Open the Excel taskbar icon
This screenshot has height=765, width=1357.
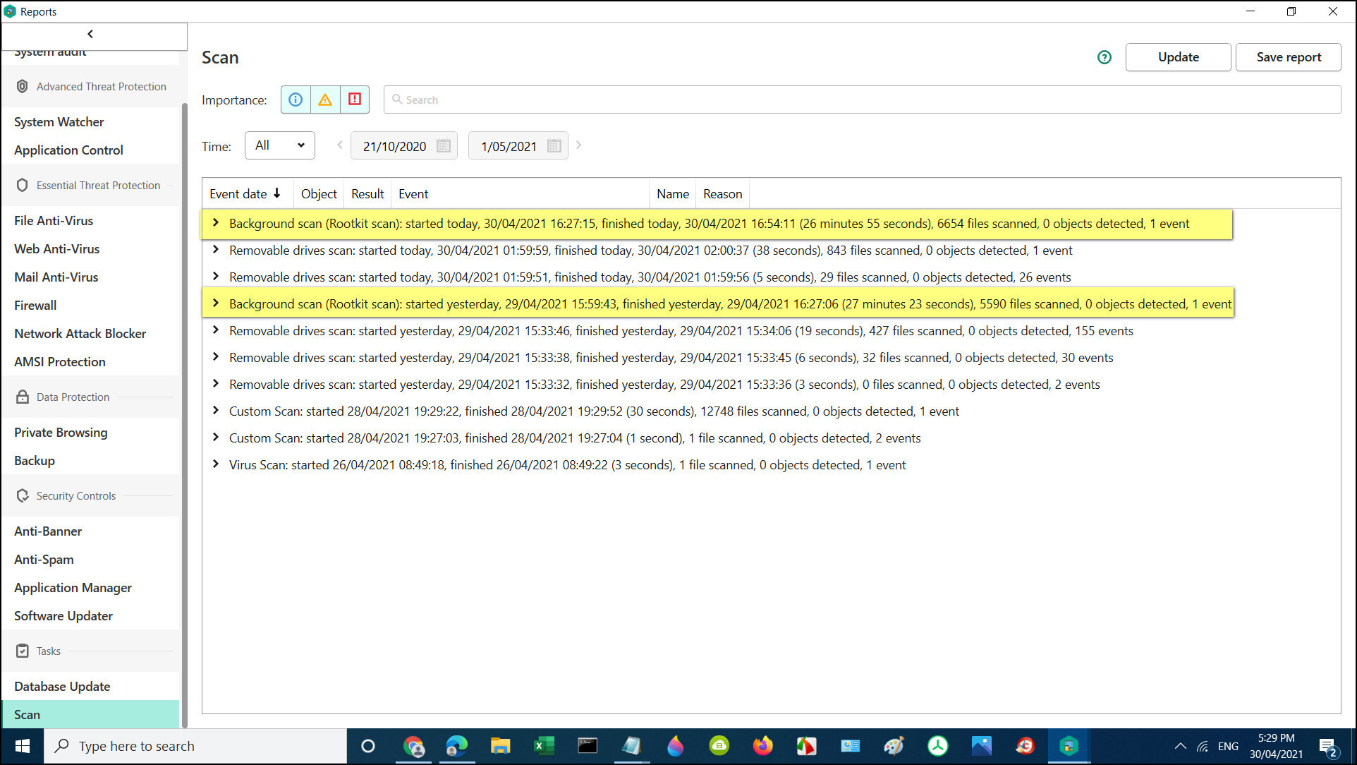point(544,746)
